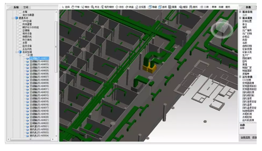This screenshot has height=151, width=262.
Task: Click the CO2浓度 parameter row
Action: [x=247, y=80]
